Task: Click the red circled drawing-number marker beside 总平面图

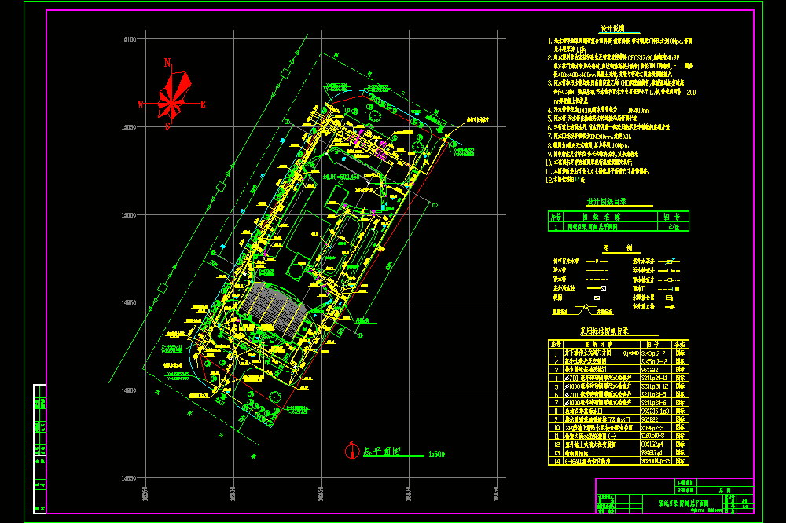Action: click(352, 451)
